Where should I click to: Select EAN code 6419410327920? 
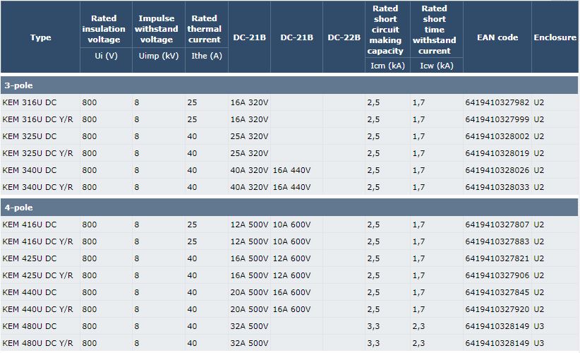[x=497, y=309]
